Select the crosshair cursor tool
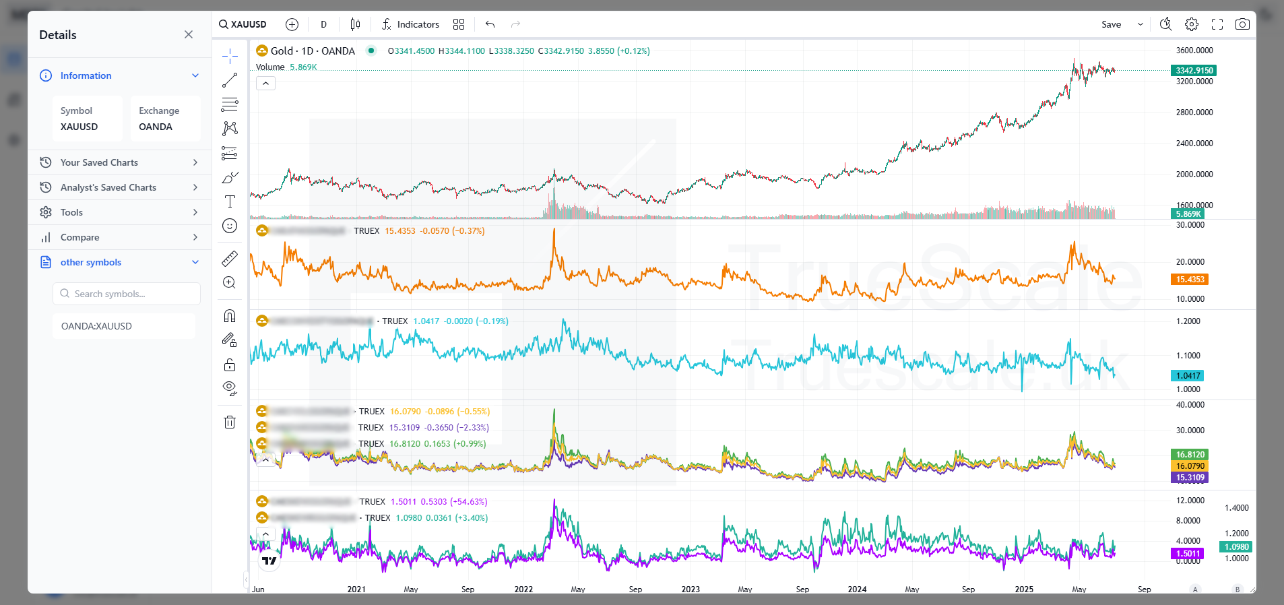The width and height of the screenshot is (1284, 605). [230, 56]
